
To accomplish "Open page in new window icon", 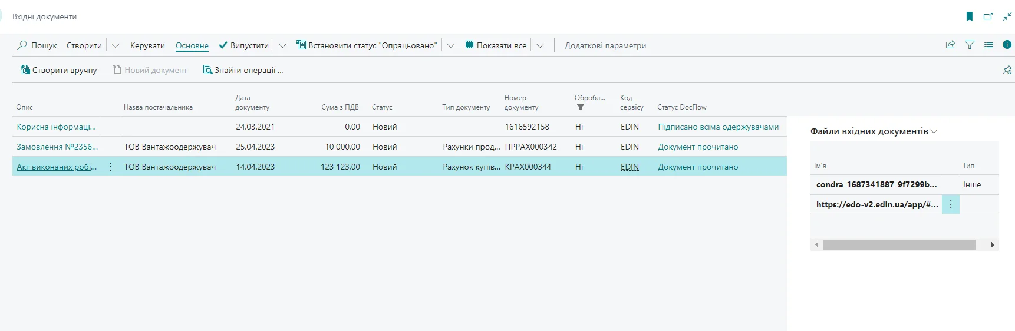I will (988, 16).
